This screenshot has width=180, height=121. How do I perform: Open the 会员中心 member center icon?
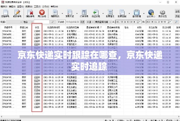[x=151, y=13]
